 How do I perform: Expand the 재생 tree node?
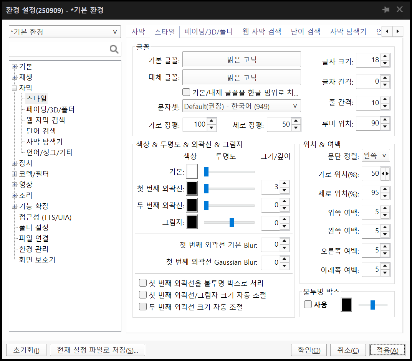pos(15,77)
